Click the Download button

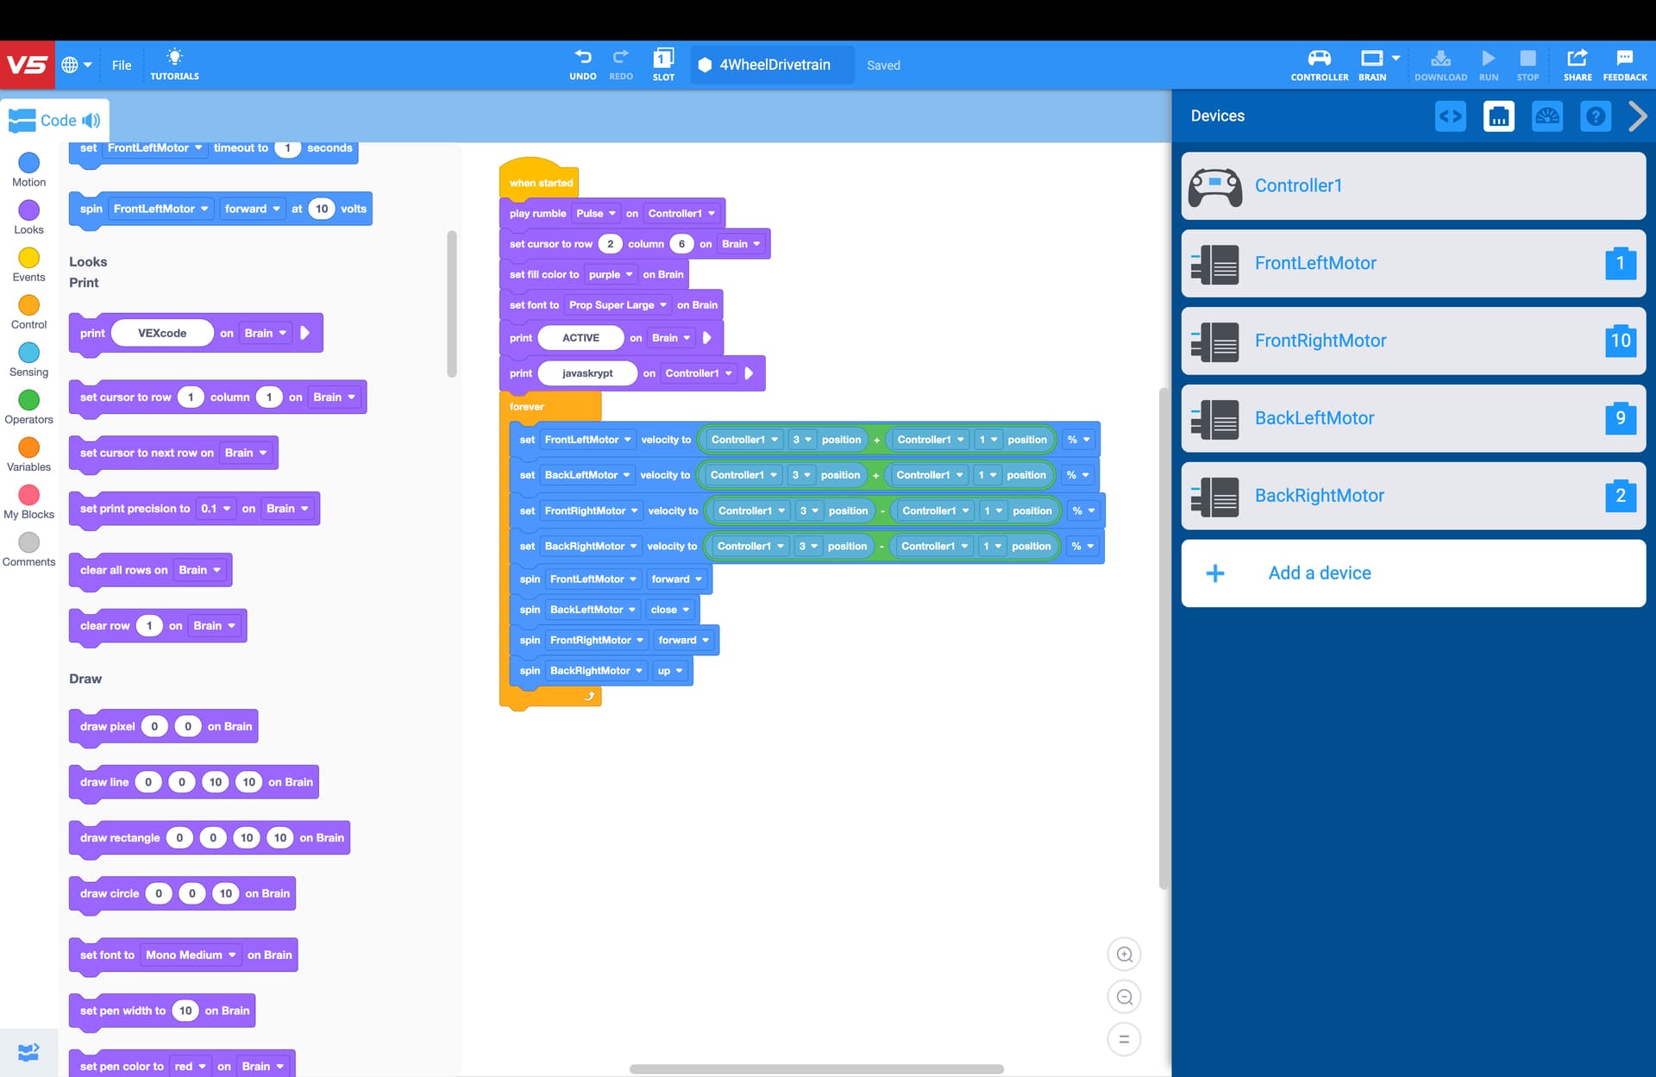[1440, 65]
